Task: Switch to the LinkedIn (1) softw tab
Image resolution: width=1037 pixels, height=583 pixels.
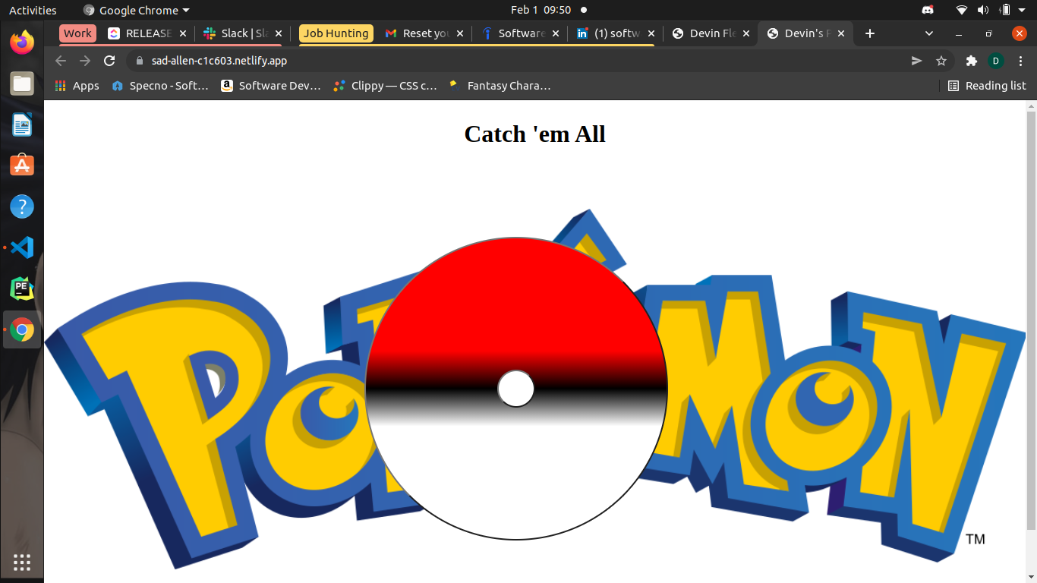Action: [x=615, y=33]
